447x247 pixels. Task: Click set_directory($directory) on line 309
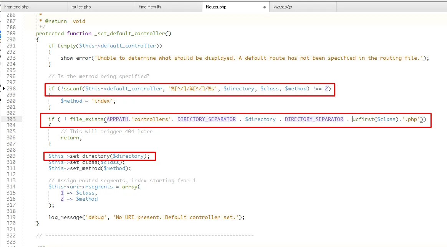108,156
